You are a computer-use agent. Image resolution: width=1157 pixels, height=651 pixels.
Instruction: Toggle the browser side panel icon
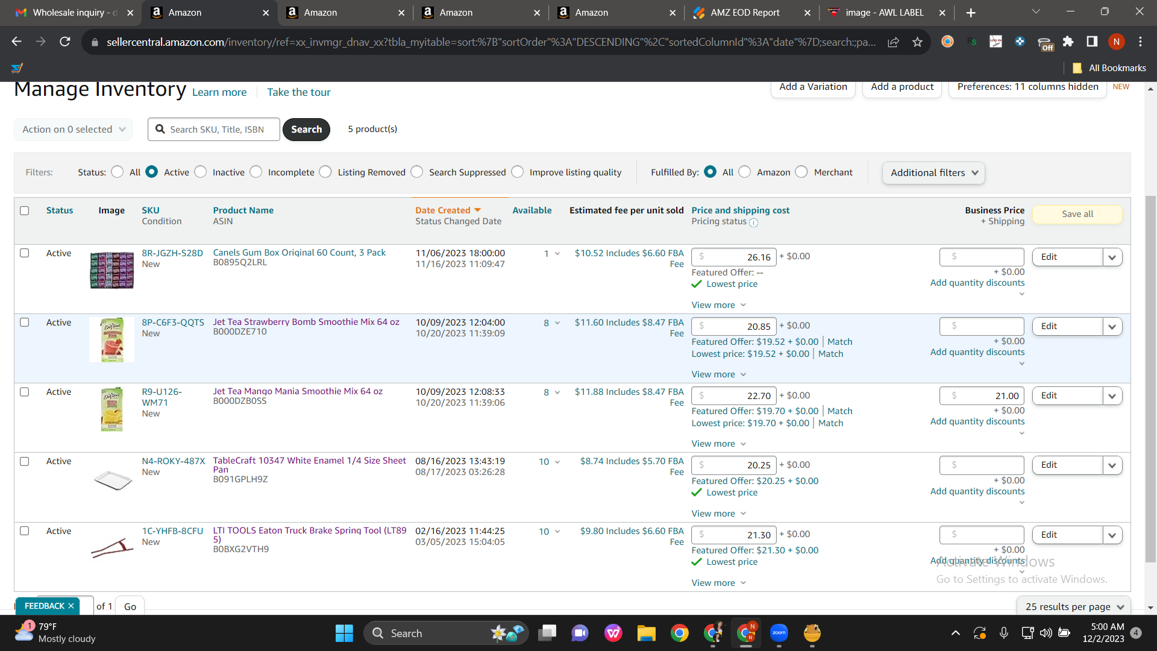1092,42
